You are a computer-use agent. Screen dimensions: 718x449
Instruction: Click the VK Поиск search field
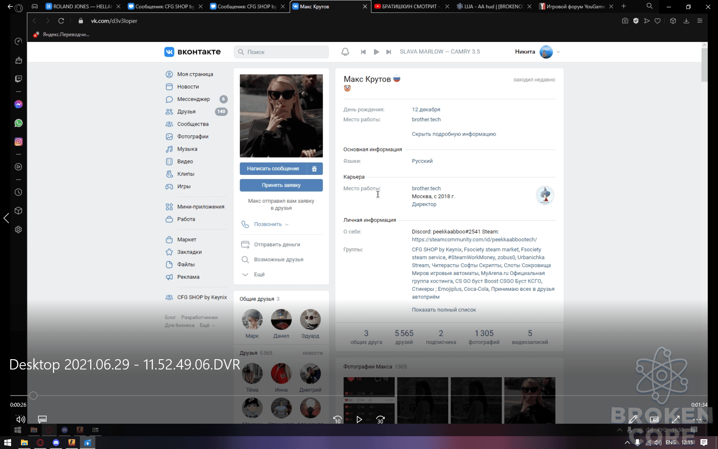point(281,52)
